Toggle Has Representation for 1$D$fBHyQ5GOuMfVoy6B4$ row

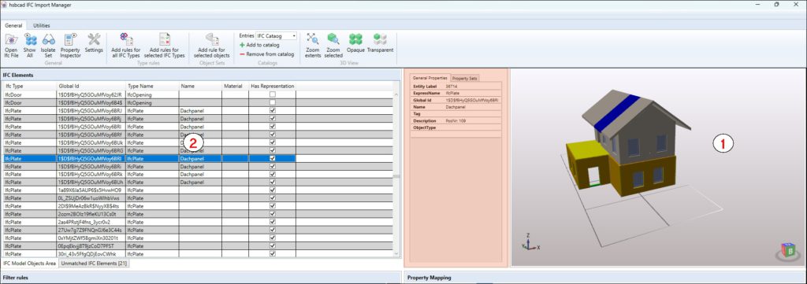coord(272,103)
